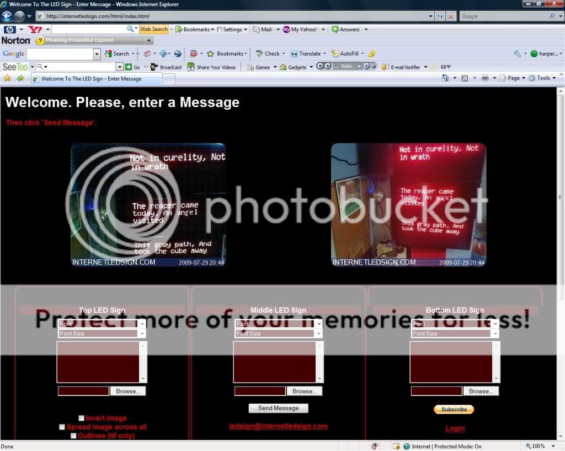Screen dimensions: 565x451
Task: Tick the Spread image across all checkbox
Action: tap(62, 427)
